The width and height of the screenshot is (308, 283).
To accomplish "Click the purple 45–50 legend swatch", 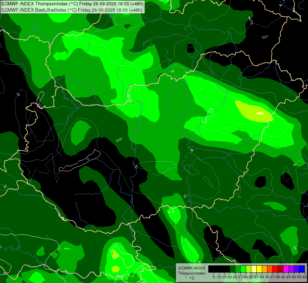I will click(x=291, y=269).
